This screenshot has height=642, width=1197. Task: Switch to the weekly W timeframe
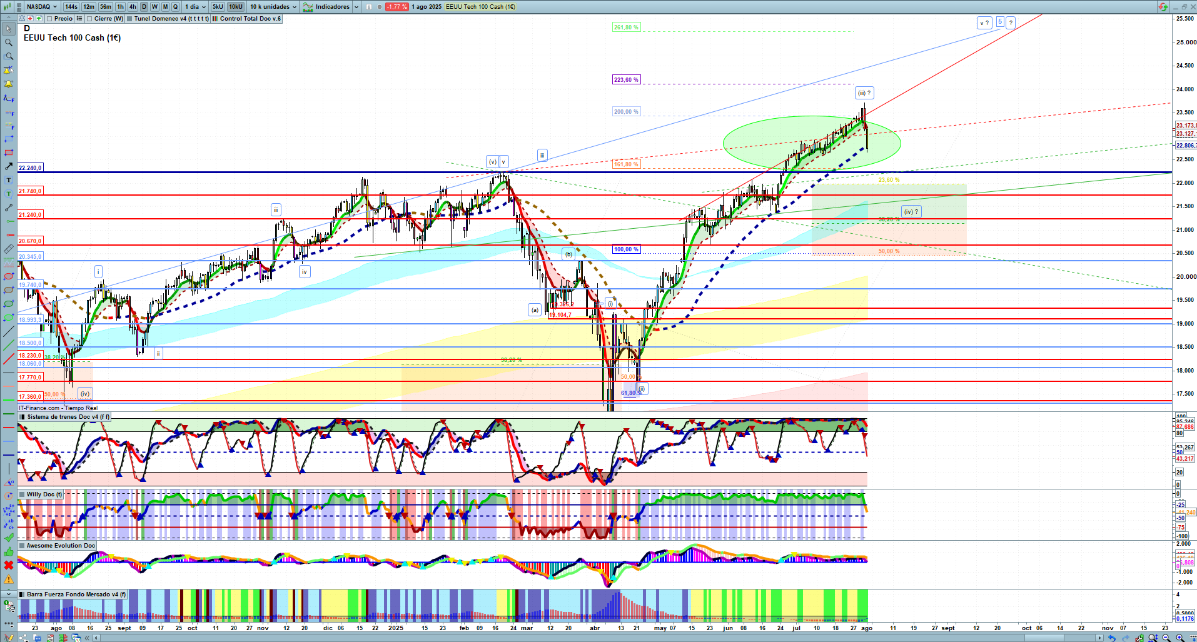[x=154, y=7]
